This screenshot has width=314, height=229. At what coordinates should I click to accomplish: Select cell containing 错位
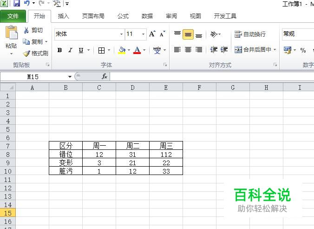coord(65,154)
